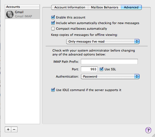
Task: Click the Authentication dropdown arrow stepper
Action: tap(137, 76)
